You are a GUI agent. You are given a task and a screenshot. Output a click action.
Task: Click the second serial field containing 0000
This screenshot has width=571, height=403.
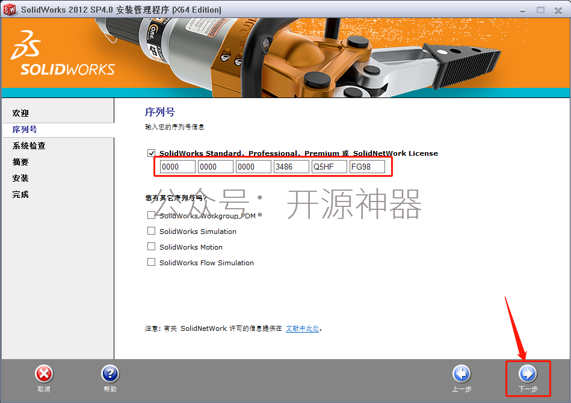pyautogui.click(x=215, y=167)
